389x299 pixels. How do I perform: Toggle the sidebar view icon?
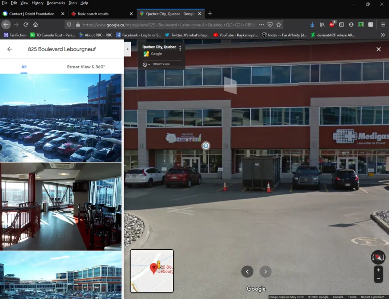pyautogui.click(x=341, y=25)
